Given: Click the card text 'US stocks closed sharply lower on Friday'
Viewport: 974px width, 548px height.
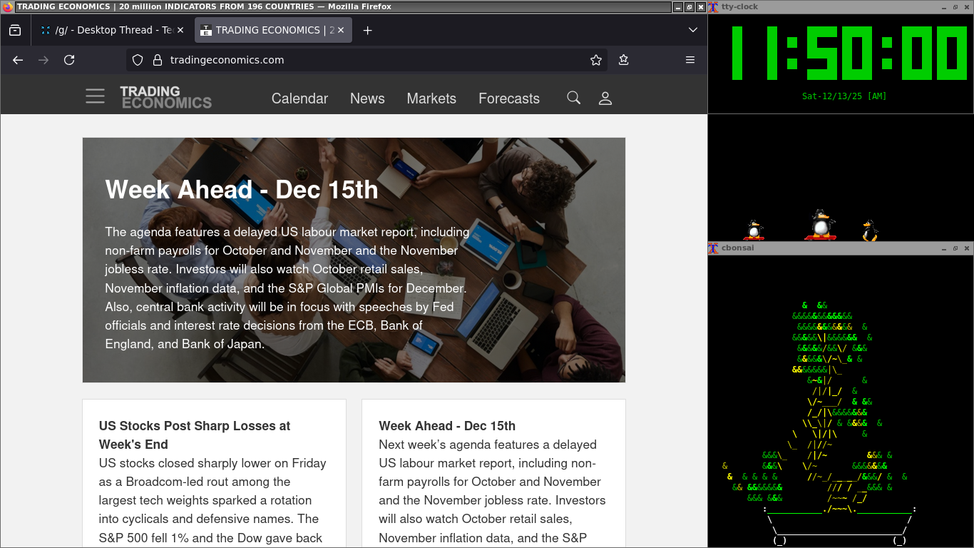Looking at the screenshot, I should coord(212,463).
